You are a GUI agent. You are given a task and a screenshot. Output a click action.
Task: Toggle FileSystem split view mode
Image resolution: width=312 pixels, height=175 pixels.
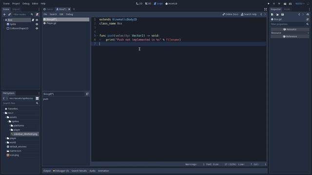click(x=37, y=98)
